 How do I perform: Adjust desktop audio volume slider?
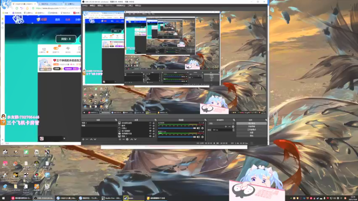click(x=177, y=128)
